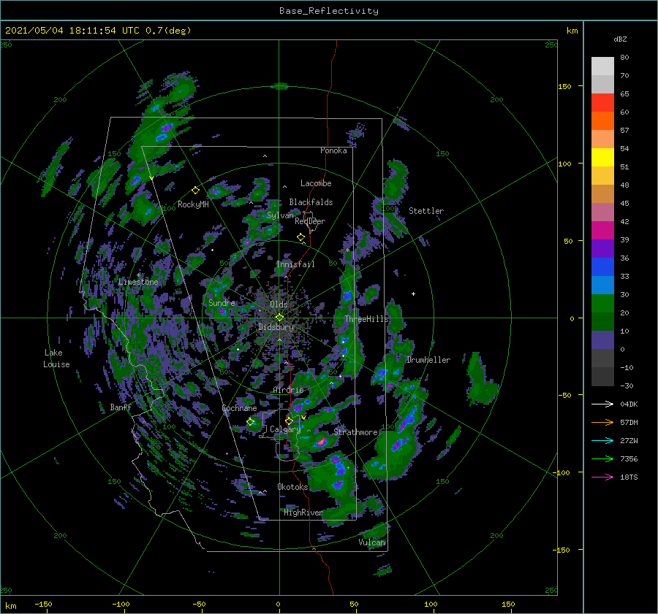The width and height of the screenshot is (658, 614).
Task: Click the Cochrane city label
Action: tap(239, 408)
